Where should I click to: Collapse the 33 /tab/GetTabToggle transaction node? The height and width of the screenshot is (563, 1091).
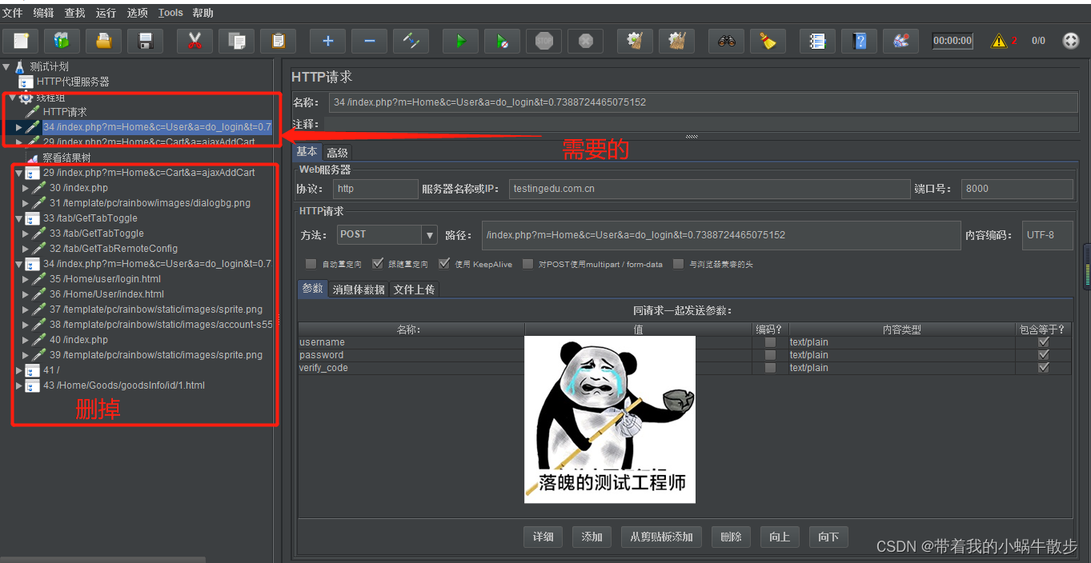point(19,218)
